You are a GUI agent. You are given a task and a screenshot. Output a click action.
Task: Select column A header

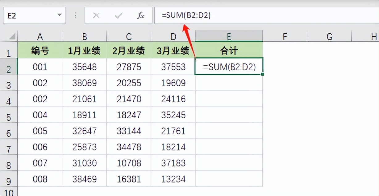coord(40,36)
